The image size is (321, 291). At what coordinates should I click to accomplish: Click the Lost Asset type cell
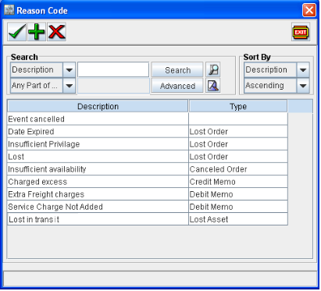click(x=238, y=219)
